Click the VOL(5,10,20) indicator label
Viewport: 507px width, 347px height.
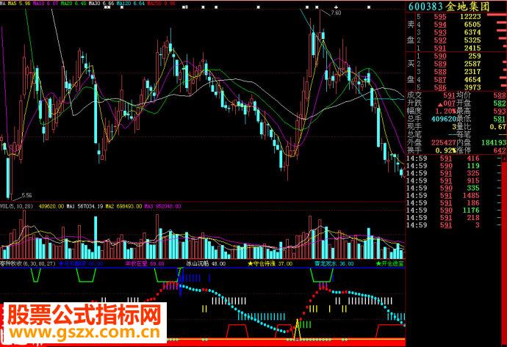16,206
